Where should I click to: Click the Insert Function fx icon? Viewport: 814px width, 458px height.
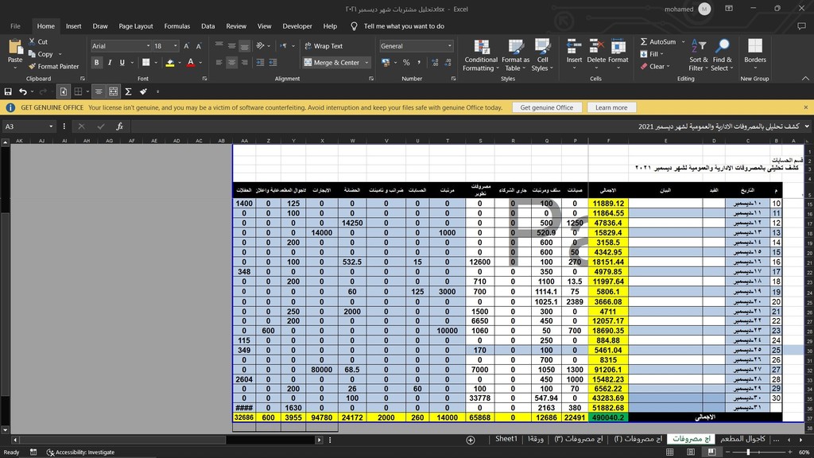[119, 126]
